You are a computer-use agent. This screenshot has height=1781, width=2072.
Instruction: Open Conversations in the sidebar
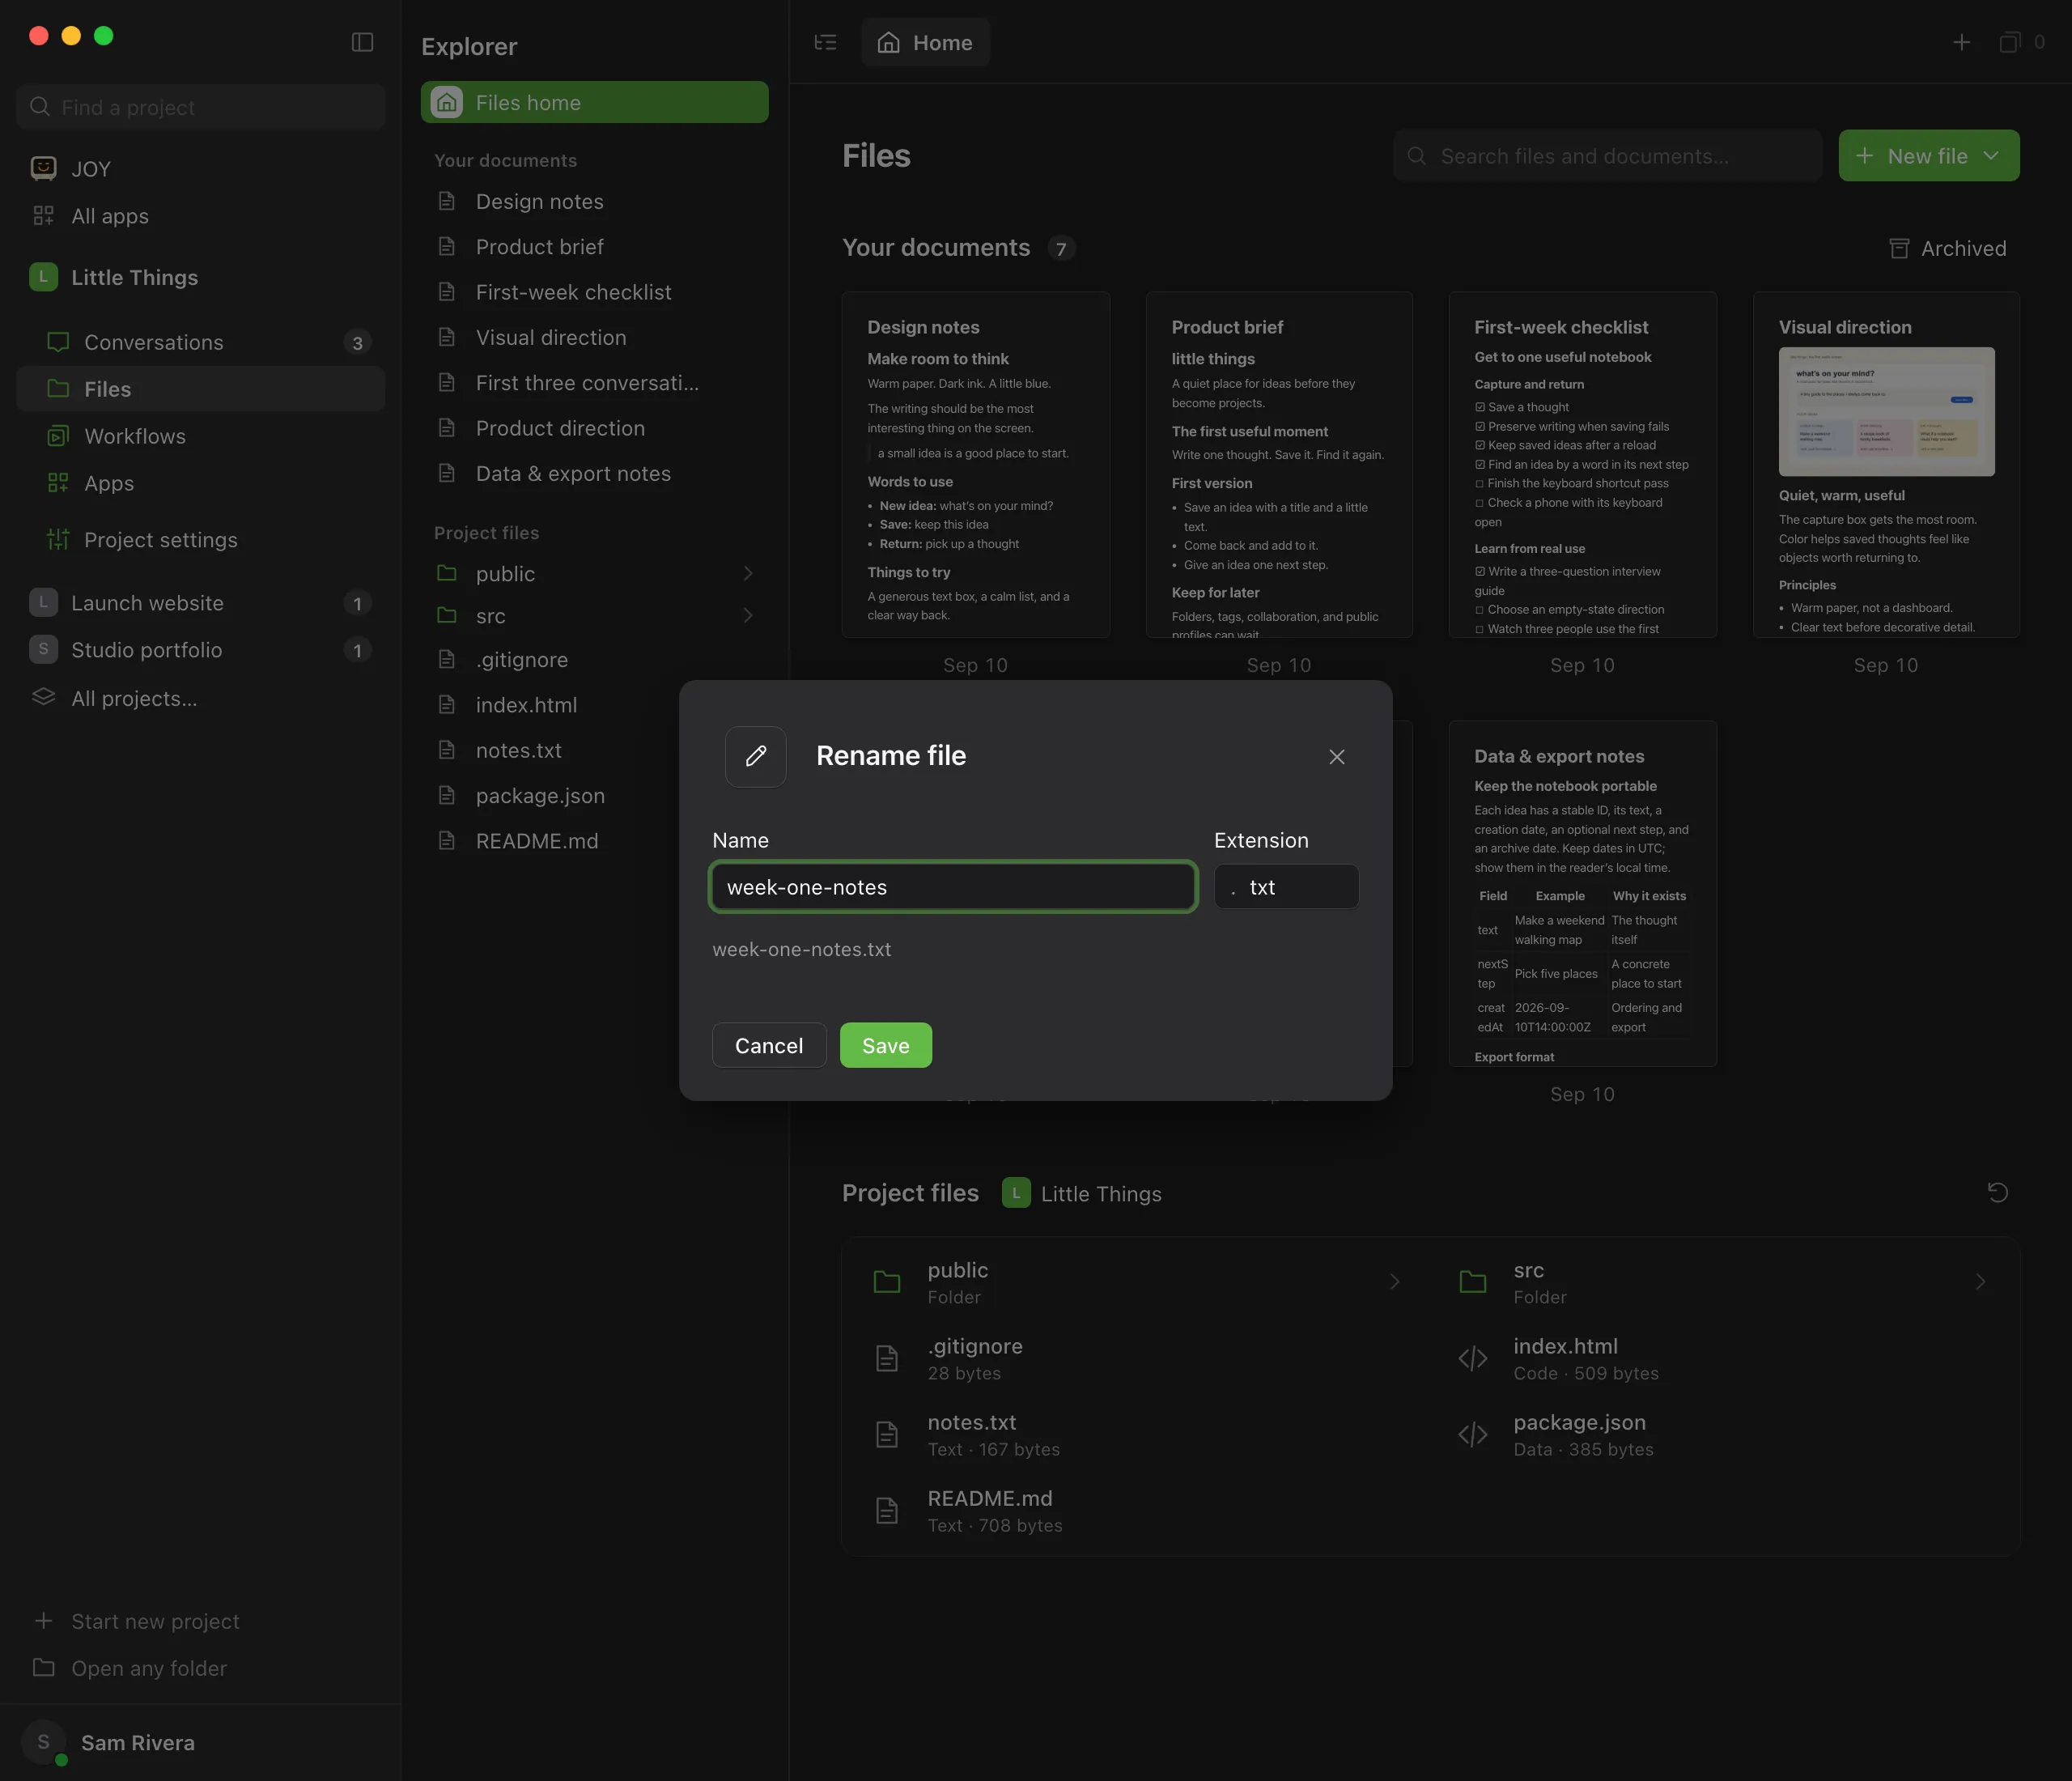[200, 342]
